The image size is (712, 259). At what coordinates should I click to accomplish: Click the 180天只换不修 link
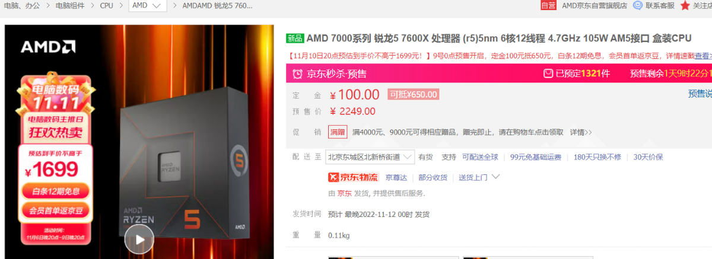click(597, 157)
